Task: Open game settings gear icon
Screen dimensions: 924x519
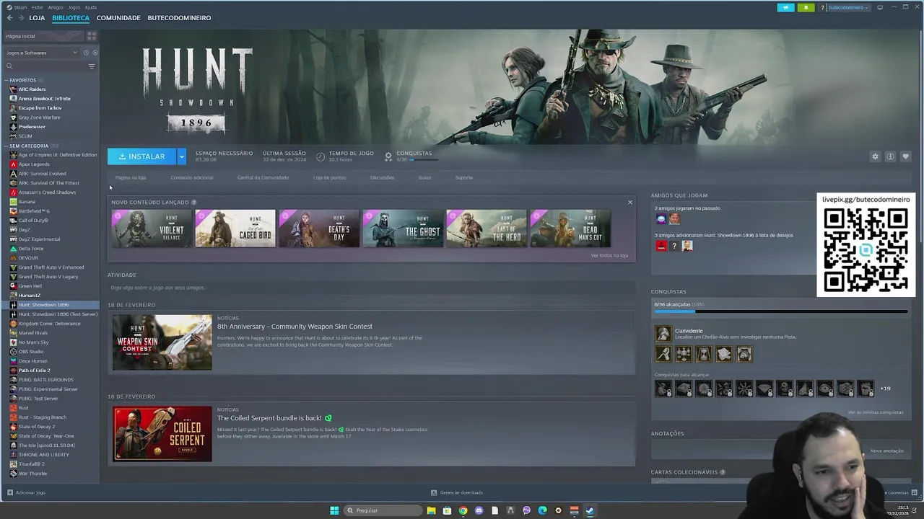Action: click(x=875, y=156)
